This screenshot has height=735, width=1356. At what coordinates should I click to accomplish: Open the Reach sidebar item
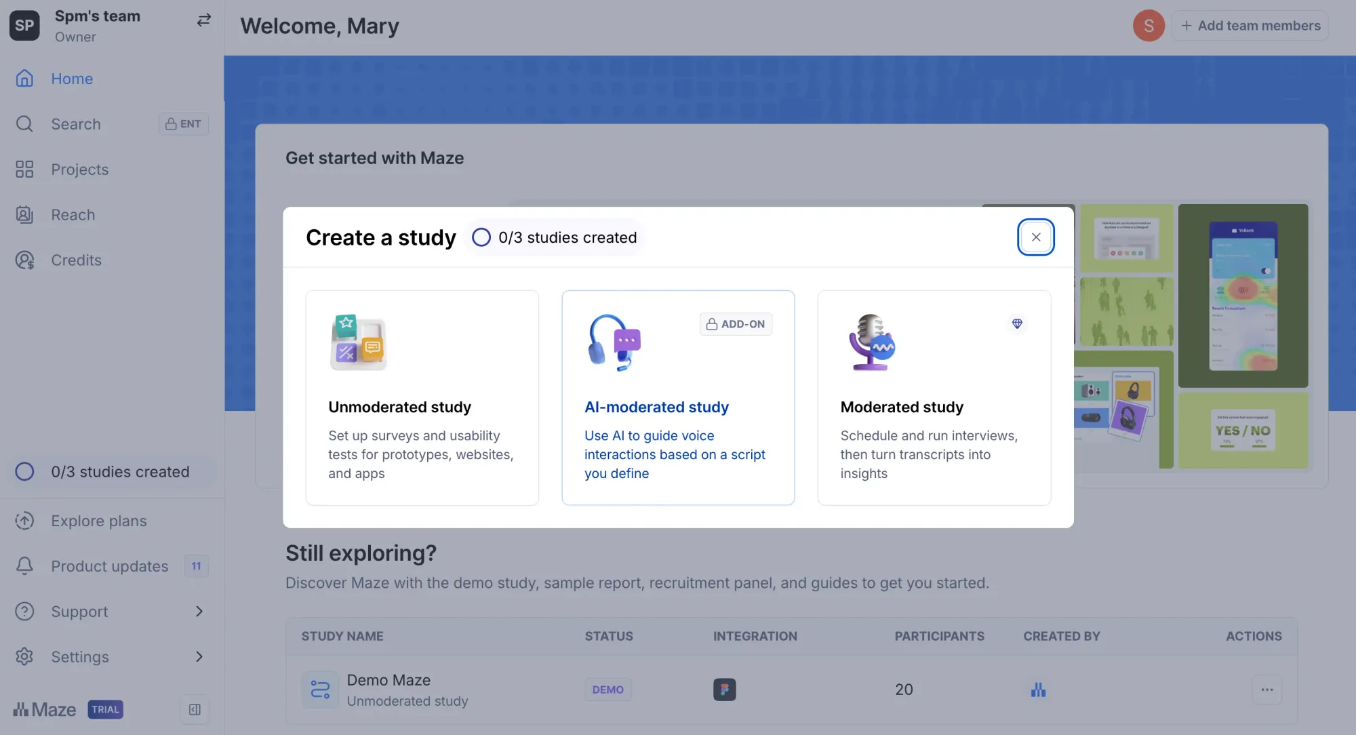(x=112, y=215)
